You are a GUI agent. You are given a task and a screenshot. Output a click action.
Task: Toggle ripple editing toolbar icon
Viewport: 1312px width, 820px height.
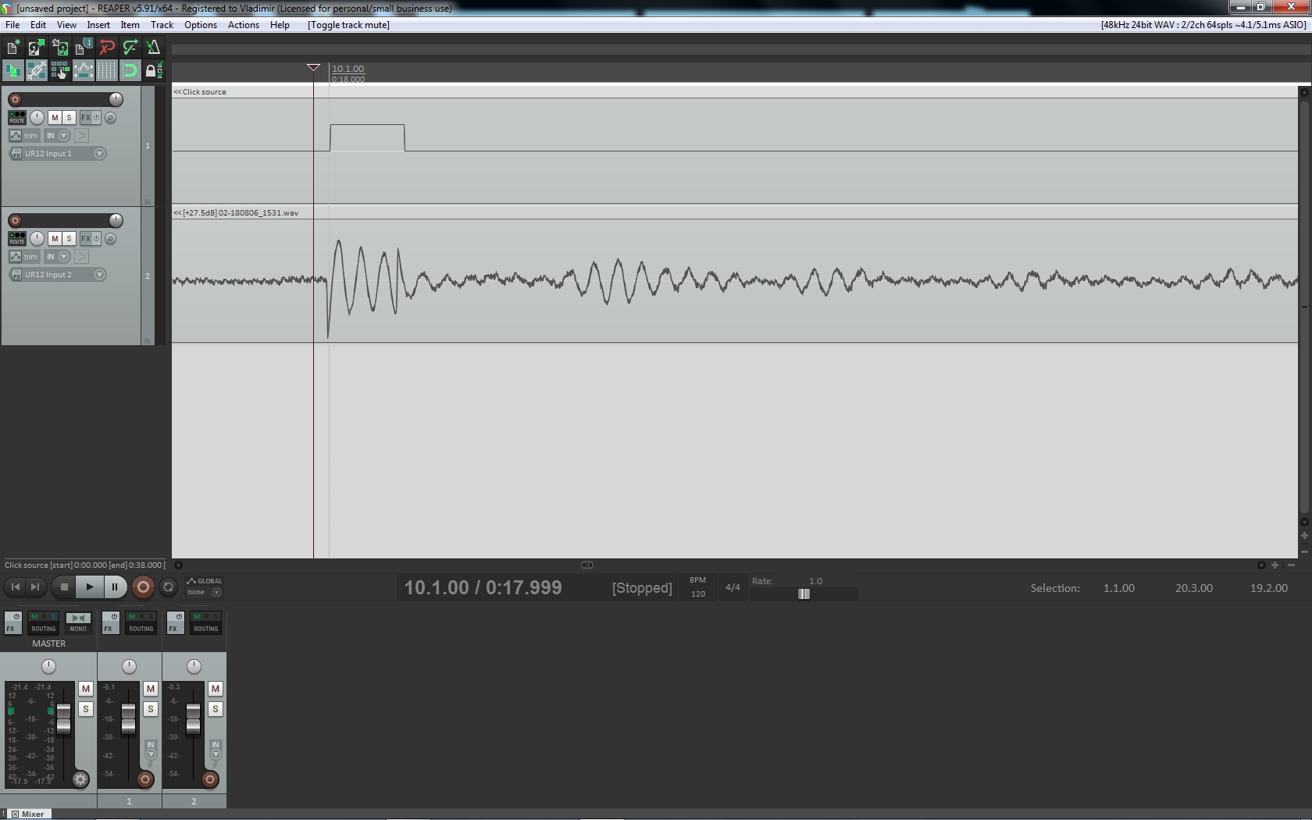(59, 71)
